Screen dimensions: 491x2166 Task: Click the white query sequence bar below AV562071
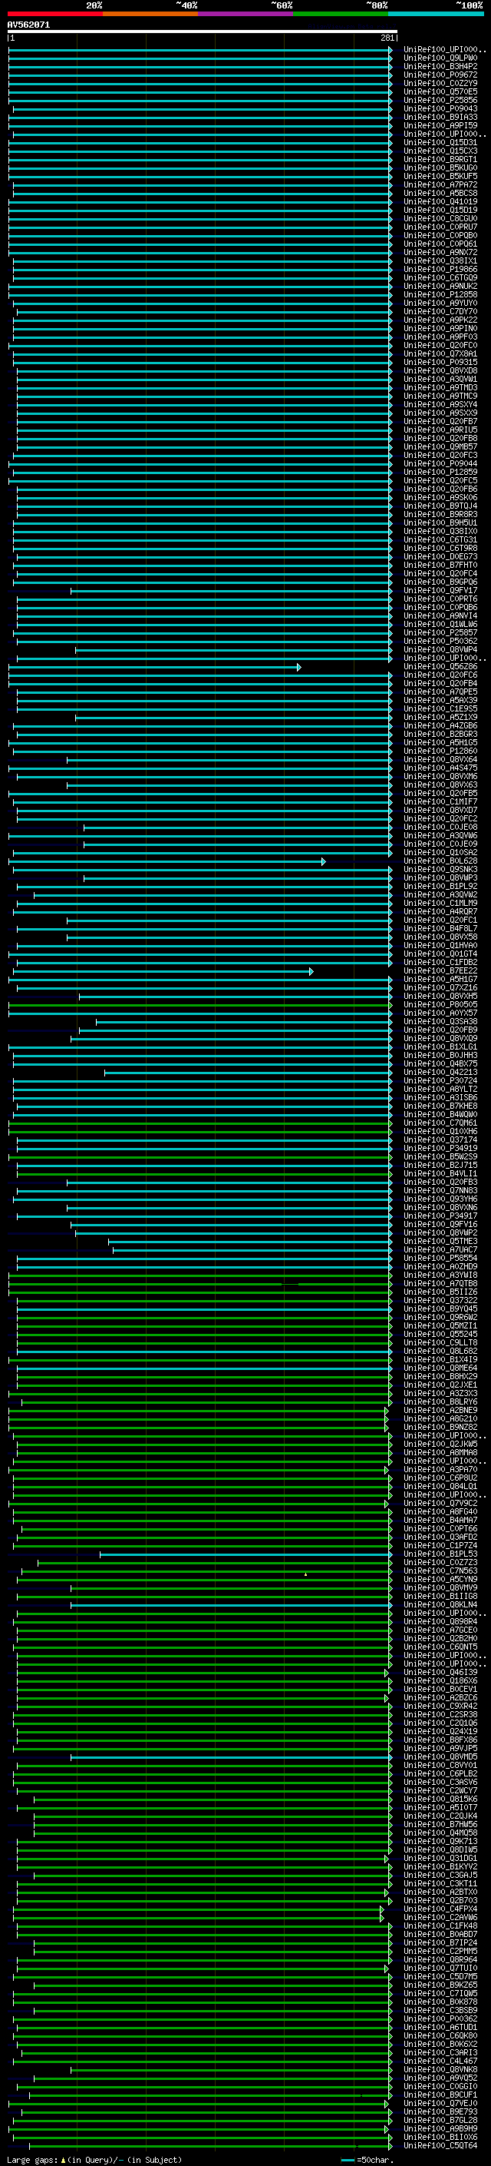[x=203, y=32]
